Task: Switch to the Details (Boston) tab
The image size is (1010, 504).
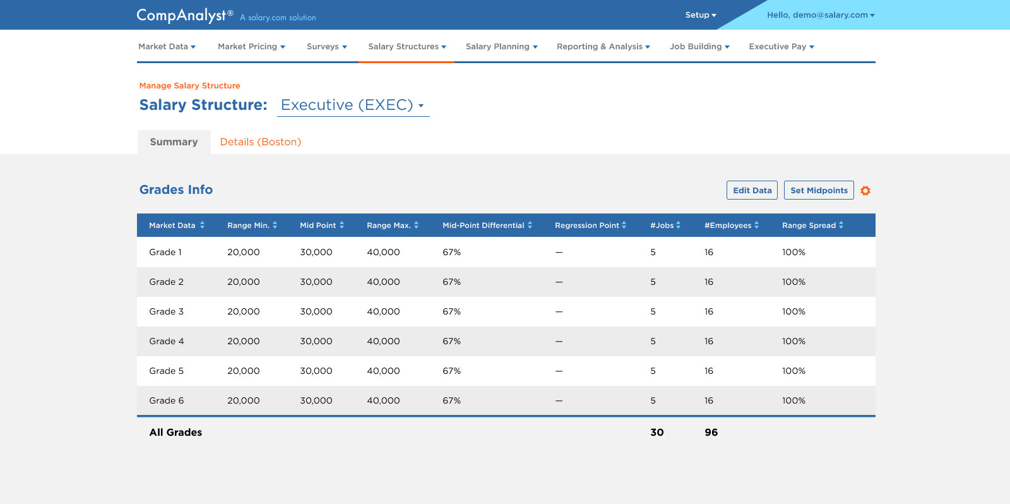Action: [x=260, y=142]
